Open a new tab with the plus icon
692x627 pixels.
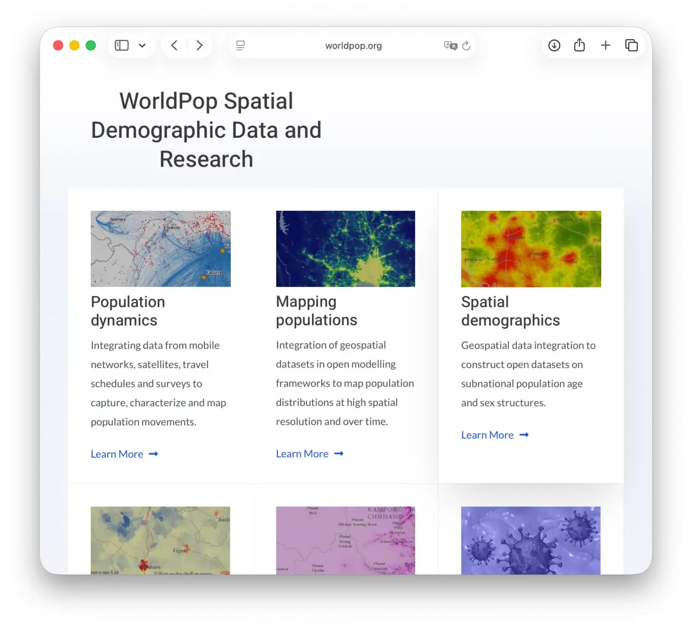click(605, 45)
